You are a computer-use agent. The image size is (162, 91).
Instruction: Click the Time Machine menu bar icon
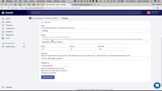[101, 1]
